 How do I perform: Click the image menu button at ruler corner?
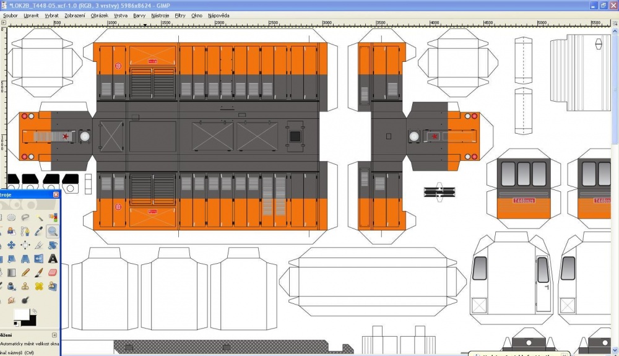pos(3,24)
